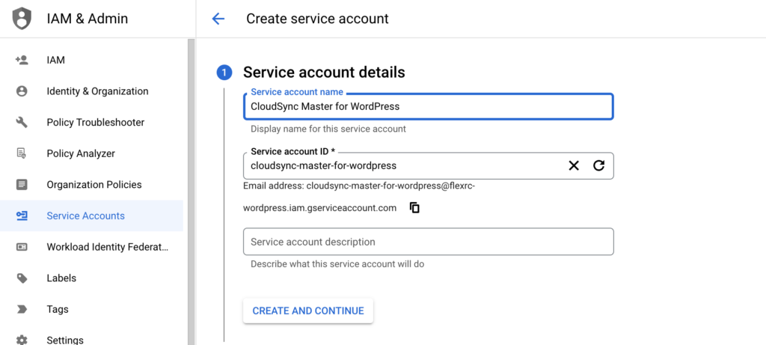
Task: Click the Labels tag icon
Action: (x=22, y=278)
